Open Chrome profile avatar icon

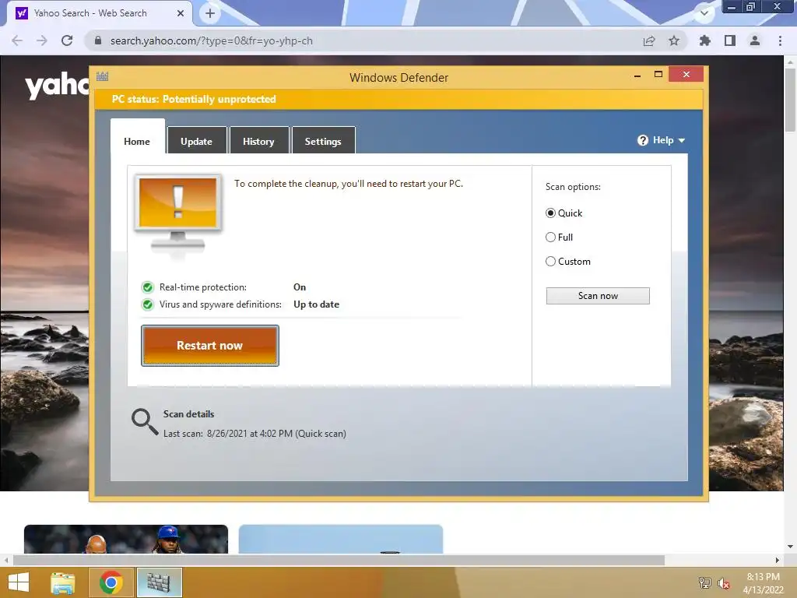pos(755,40)
